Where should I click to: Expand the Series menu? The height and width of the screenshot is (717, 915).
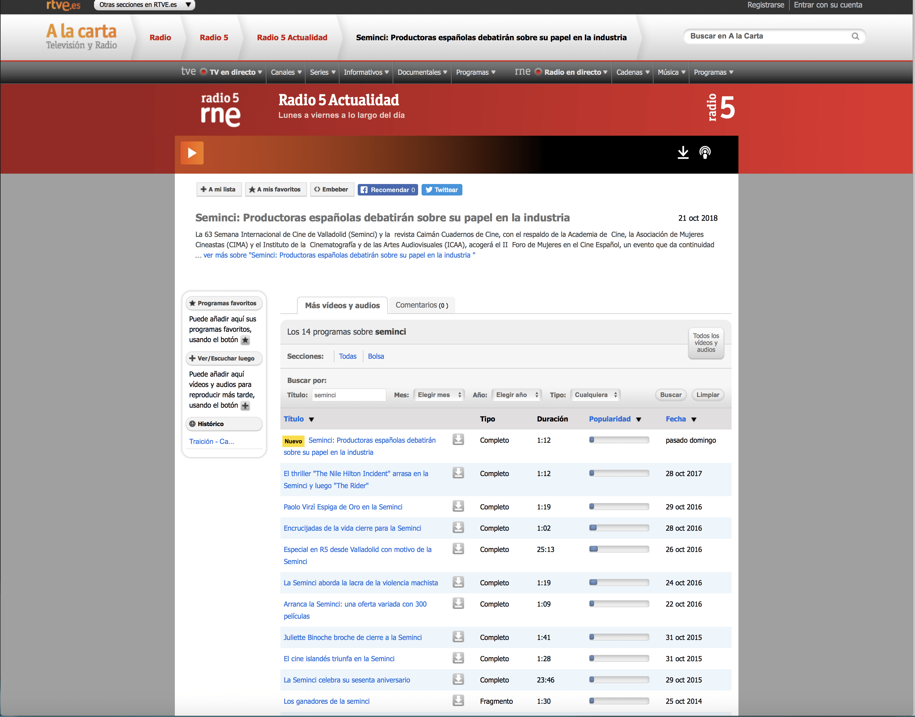click(323, 72)
